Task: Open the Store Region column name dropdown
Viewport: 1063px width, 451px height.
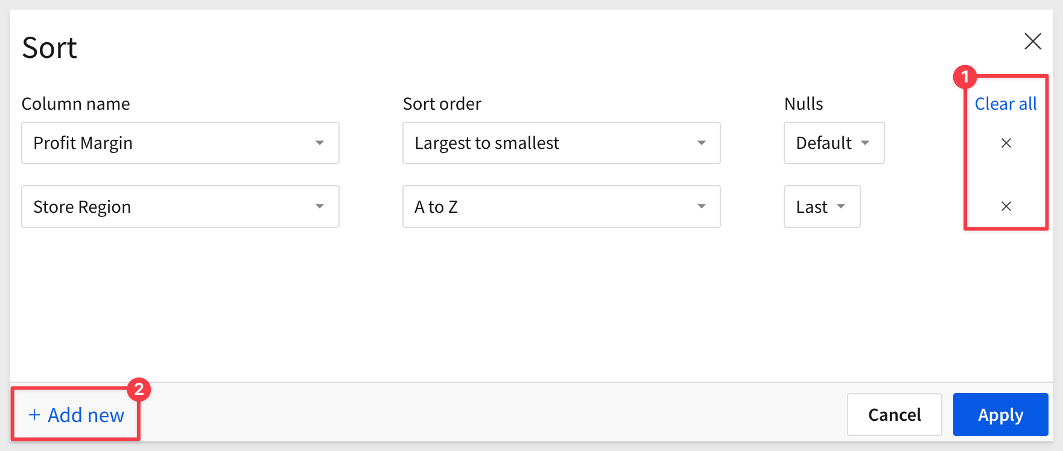Action: [x=180, y=206]
